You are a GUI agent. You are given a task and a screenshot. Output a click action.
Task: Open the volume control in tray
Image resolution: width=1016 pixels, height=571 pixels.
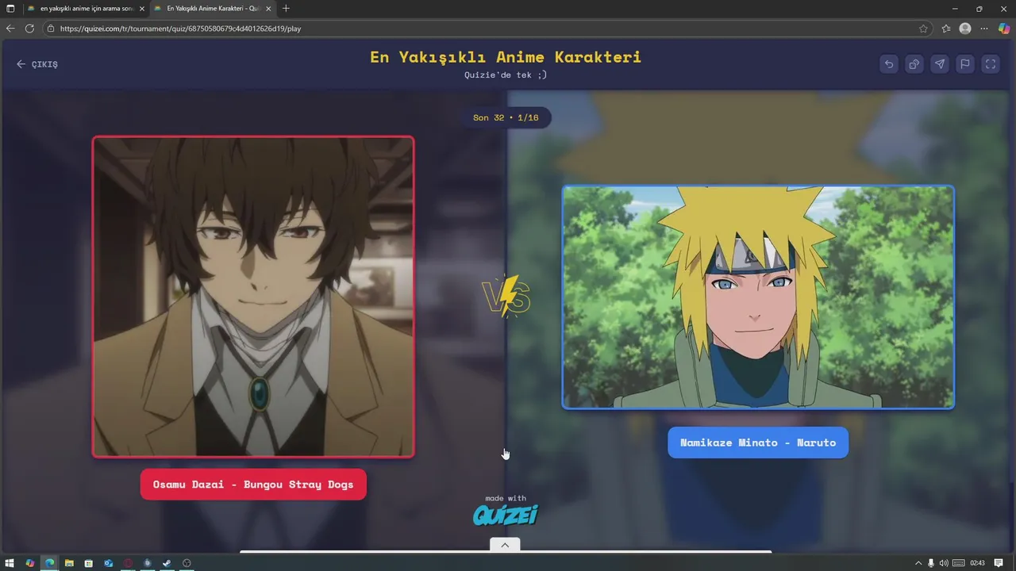tap(944, 563)
